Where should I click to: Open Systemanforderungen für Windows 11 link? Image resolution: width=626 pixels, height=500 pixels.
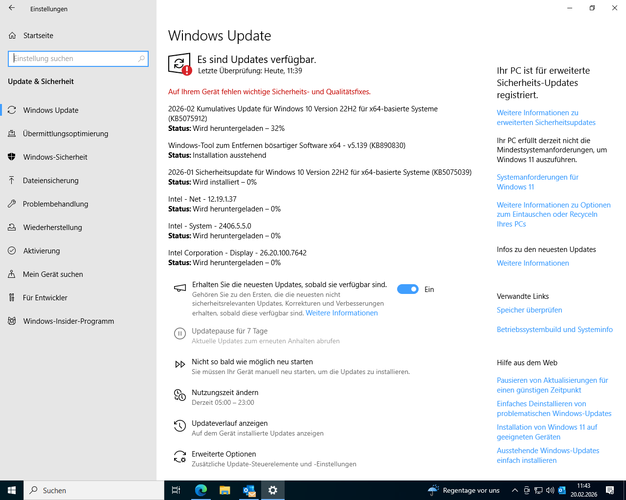coord(537,182)
